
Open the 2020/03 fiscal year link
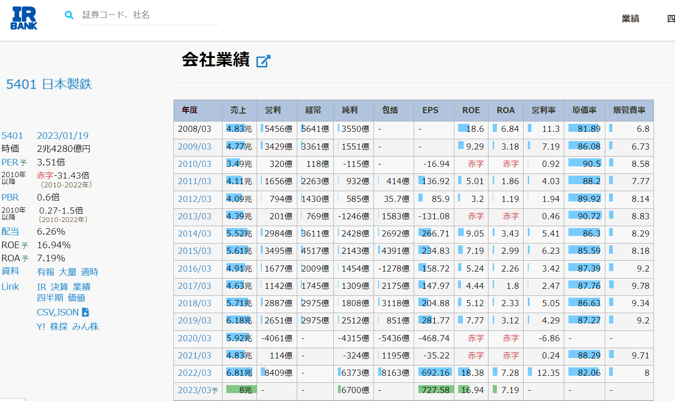tap(194, 338)
